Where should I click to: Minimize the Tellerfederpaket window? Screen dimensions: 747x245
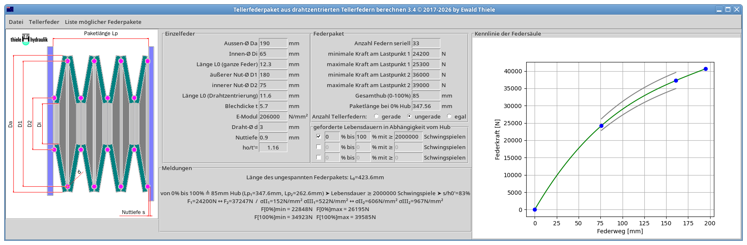click(719, 9)
